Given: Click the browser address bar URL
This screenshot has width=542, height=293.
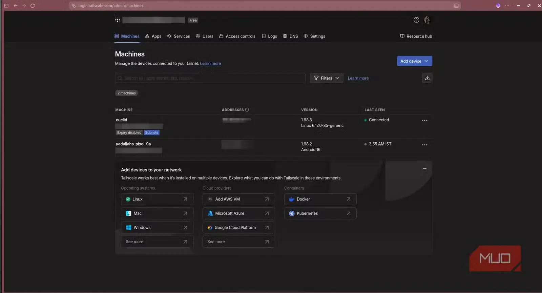Looking at the screenshot, I should (111, 6).
